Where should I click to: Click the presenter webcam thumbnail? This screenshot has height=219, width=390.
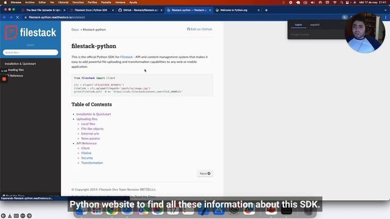click(365, 32)
